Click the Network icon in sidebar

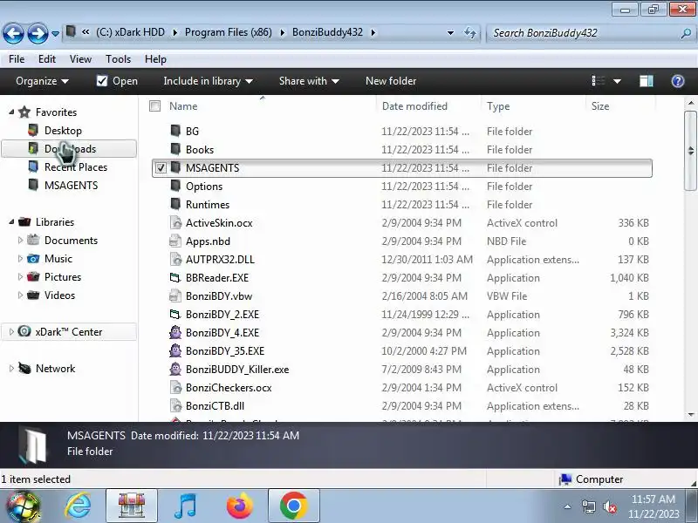(x=24, y=368)
